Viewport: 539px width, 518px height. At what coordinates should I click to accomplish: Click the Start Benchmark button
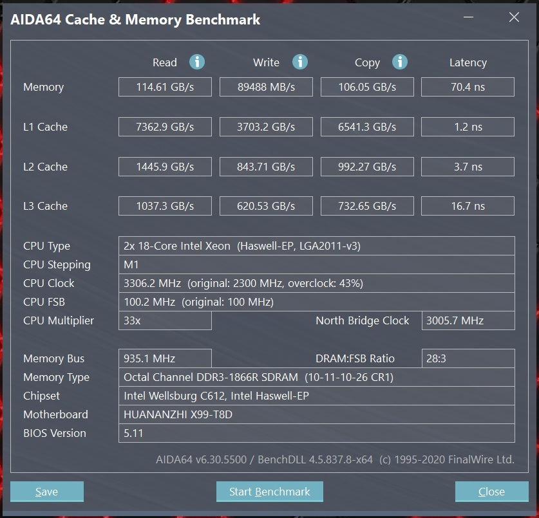click(x=269, y=492)
